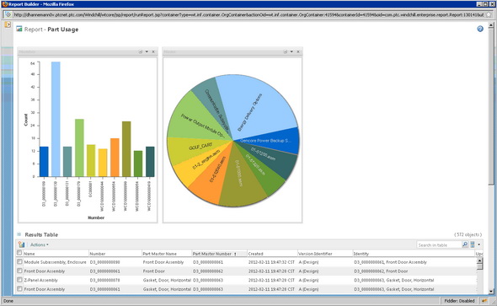Check the Module Subassembly, Enclosure row

19,261
